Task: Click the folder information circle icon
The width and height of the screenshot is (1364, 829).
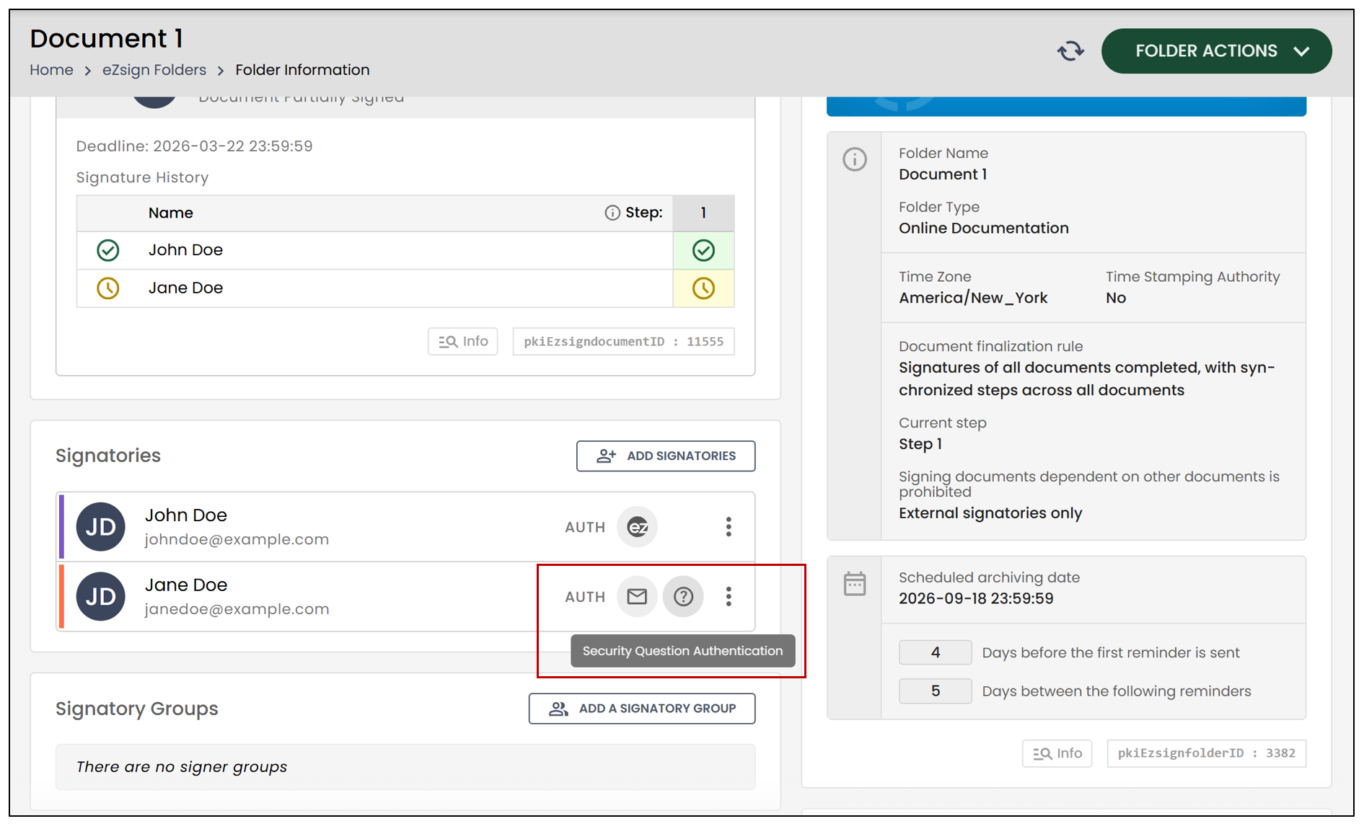Action: click(855, 159)
